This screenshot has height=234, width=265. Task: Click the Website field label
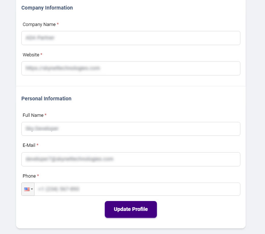click(31, 55)
